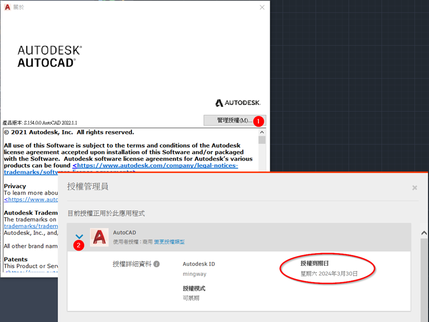Click the About dialog scrollbar thumb
The height and width of the screenshot is (322, 429).
click(262, 140)
